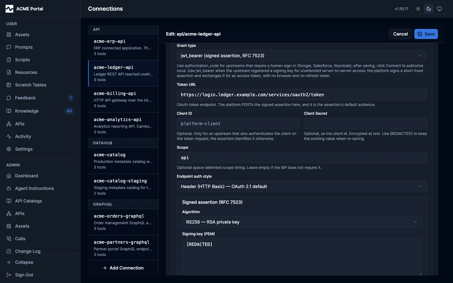Open Agent Instructions icon

(9, 188)
